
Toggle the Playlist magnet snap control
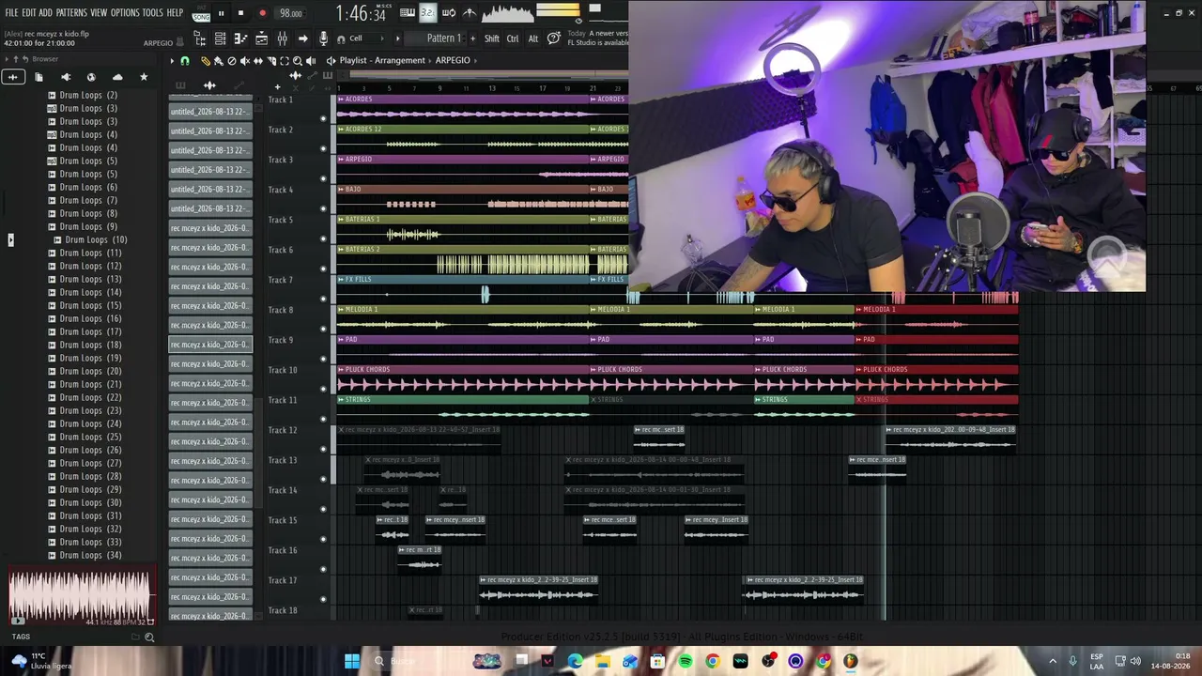tap(185, 61)
